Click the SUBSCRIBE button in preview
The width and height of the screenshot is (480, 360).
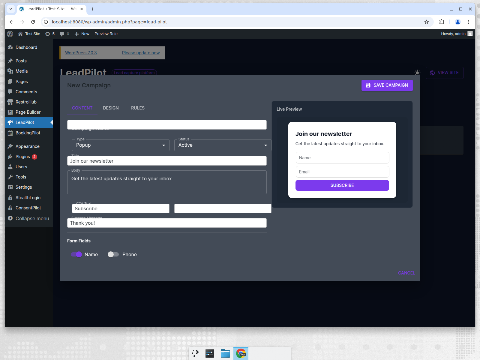(342, 185)
